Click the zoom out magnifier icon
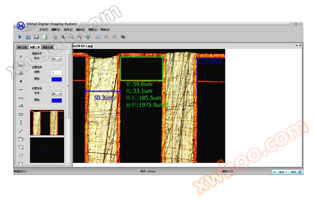The image size is (314, 200). (x=71, y=37)
